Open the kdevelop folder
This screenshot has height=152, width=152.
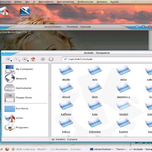click(x=95, y=125)
